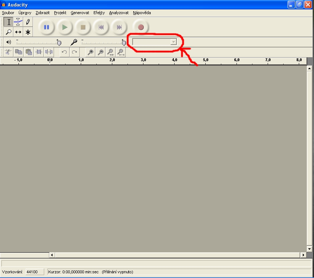Start recording with red Record button

click(x=141, y=27)
